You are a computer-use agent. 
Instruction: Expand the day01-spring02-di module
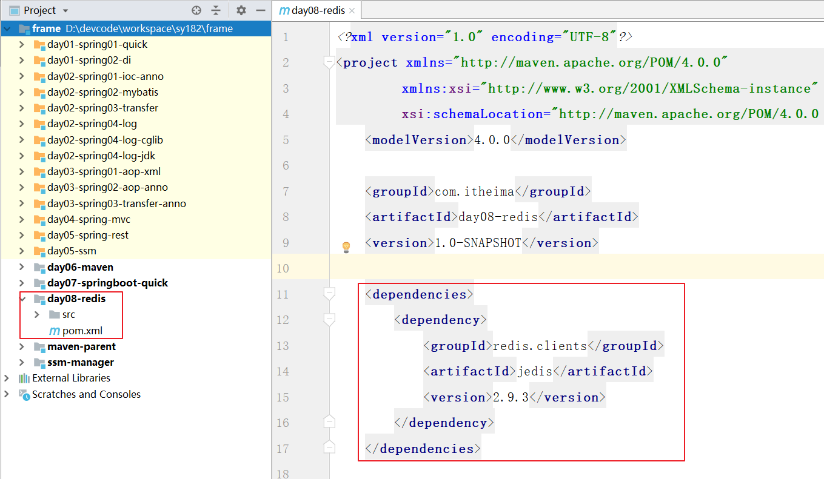tap(22, 60)
